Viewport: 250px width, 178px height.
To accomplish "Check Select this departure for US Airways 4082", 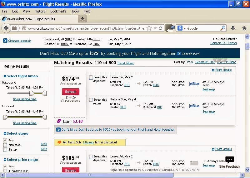I will pos(91,157).
